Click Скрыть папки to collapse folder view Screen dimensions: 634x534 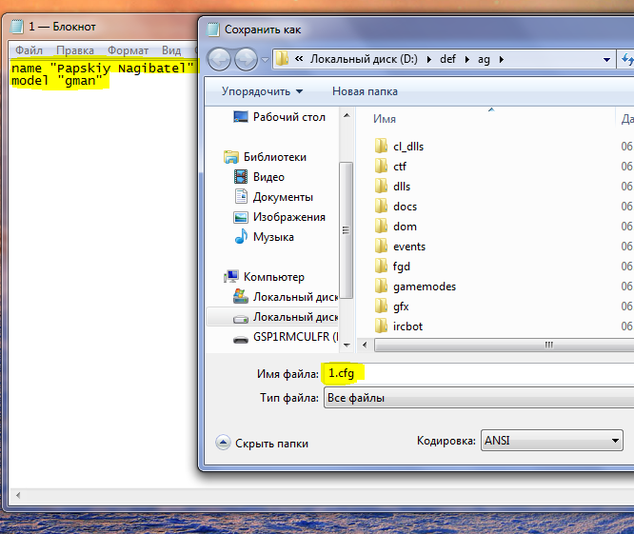coord(262,444)
